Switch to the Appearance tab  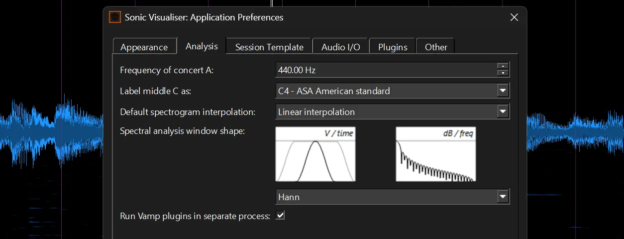(144, 47)
